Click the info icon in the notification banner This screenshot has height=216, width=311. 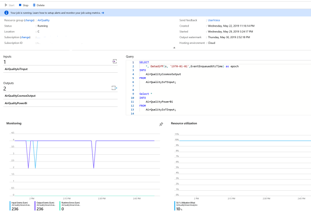[6, 13]
